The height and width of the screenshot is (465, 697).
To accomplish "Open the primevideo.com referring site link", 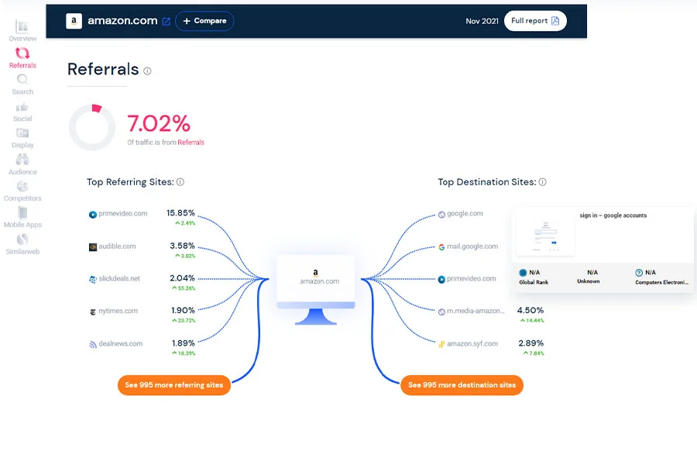I will 122,214.
